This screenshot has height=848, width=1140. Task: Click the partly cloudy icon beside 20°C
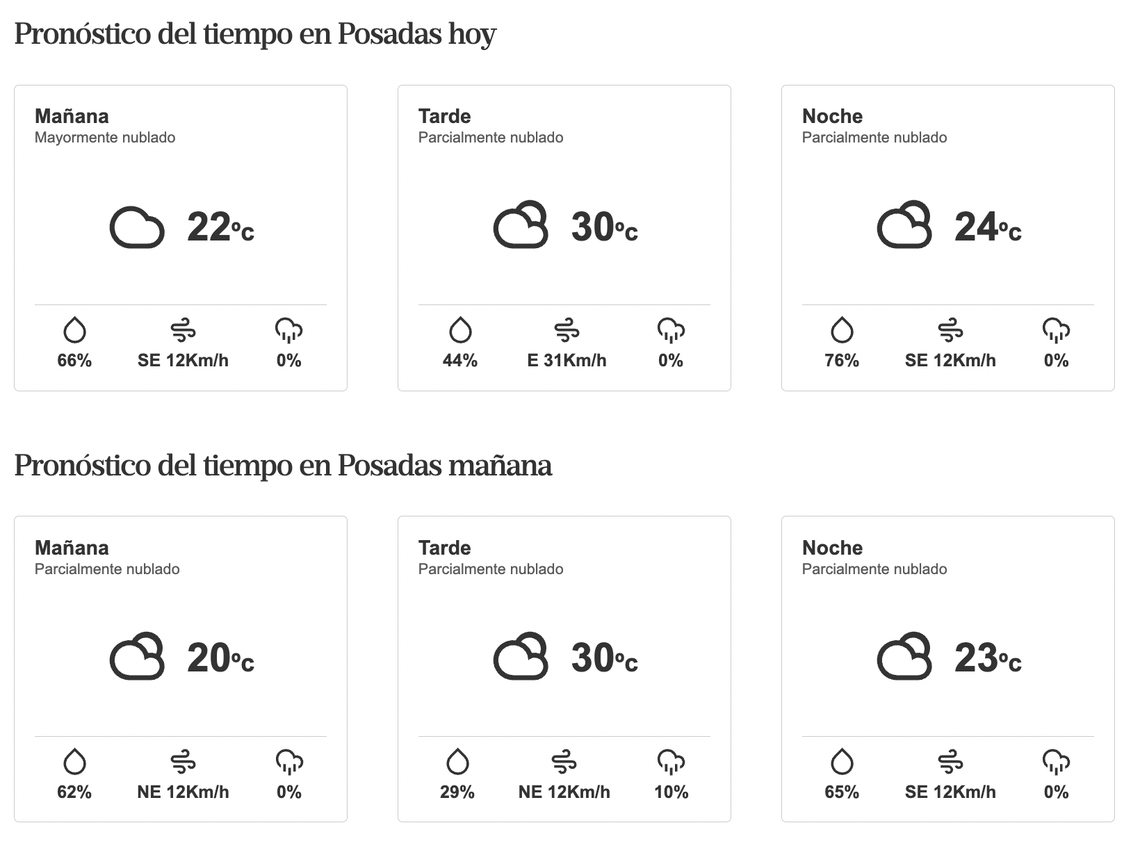tap(137, 656)
